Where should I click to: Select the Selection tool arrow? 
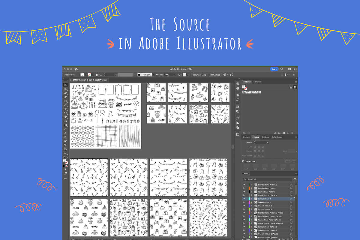tap(65, 85)
